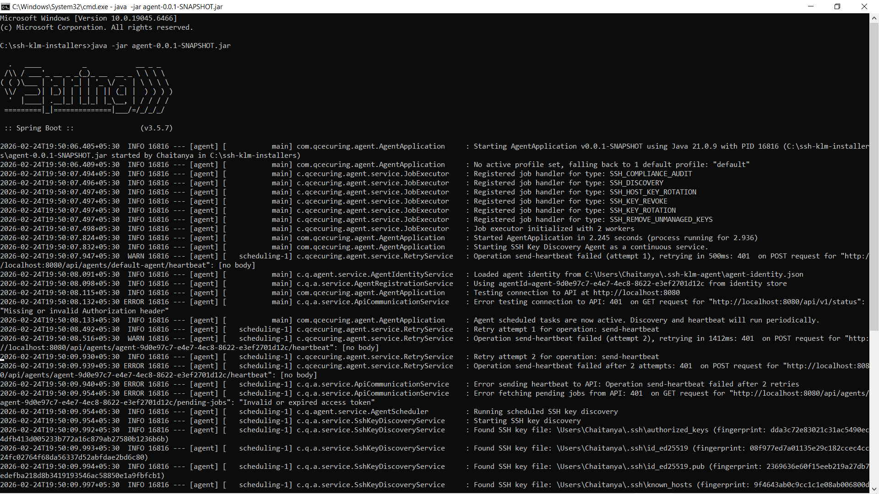Close the Command Prompt window

coord(864,6)
